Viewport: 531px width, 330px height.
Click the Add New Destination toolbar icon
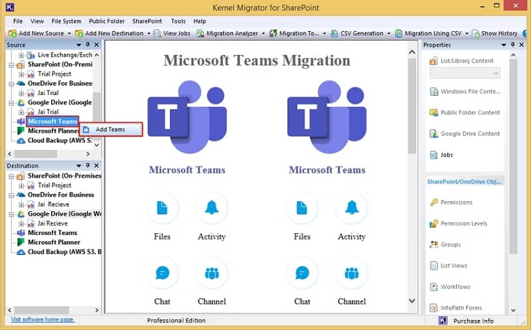[79, 33]
